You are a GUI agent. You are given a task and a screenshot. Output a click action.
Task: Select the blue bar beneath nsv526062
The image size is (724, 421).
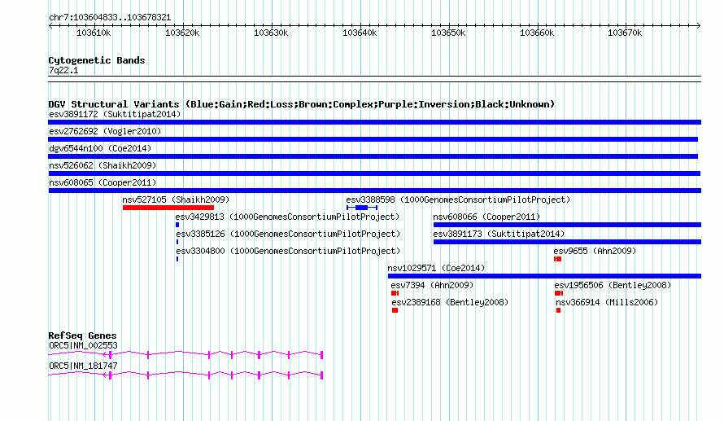374,173
